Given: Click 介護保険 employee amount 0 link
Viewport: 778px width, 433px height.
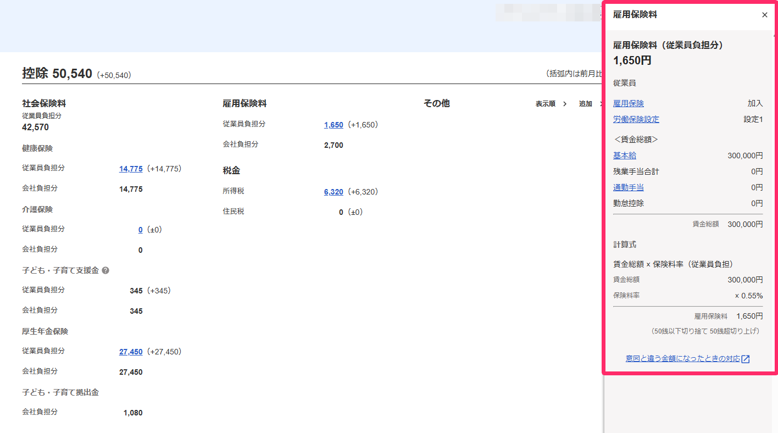Looking at the screenshot, I should 141,230.
